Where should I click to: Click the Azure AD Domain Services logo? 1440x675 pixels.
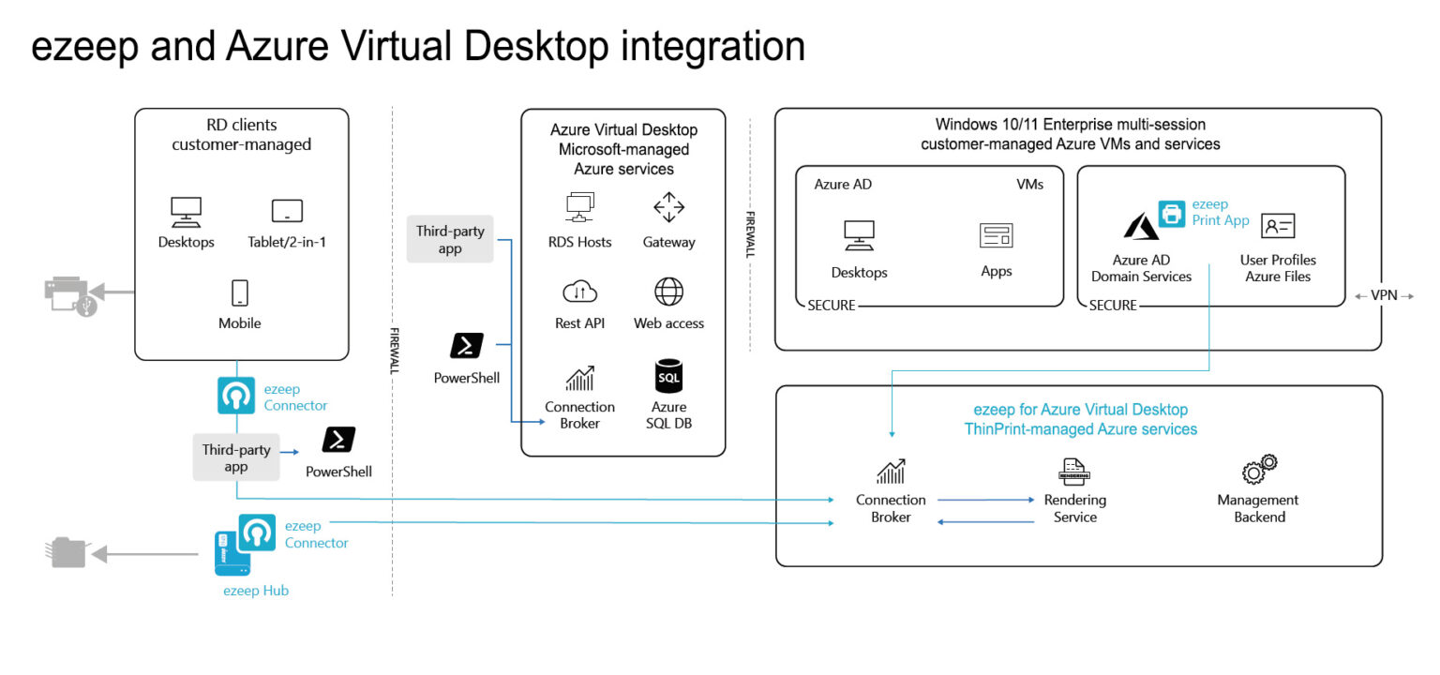[x=1142, y=228]
